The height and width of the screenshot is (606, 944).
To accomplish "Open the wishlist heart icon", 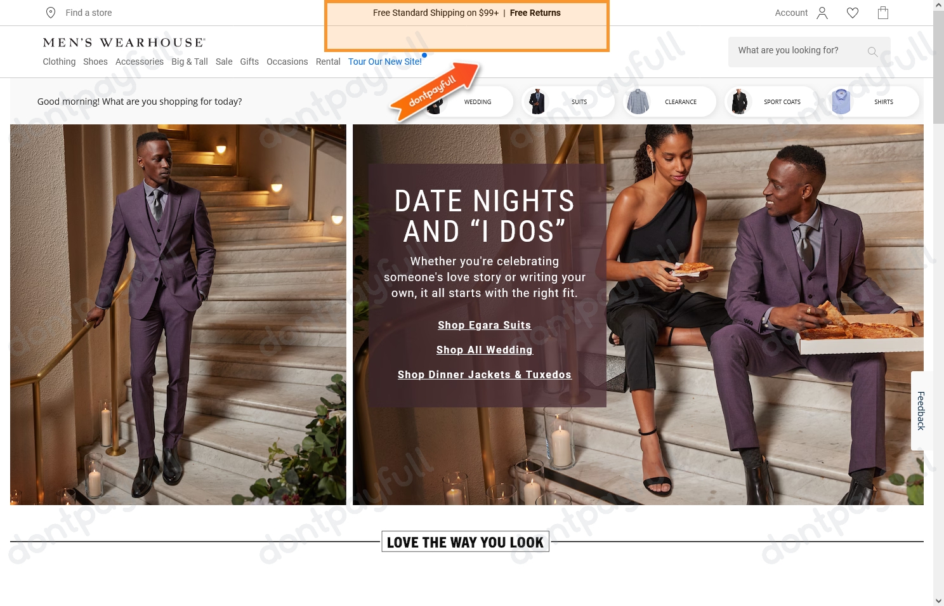I will click(x=853, y=13).
